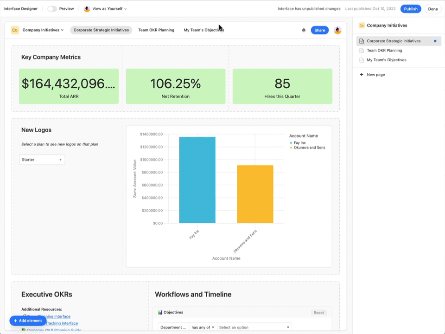Click the Co workspace icon in the top bar

(14, 30)
